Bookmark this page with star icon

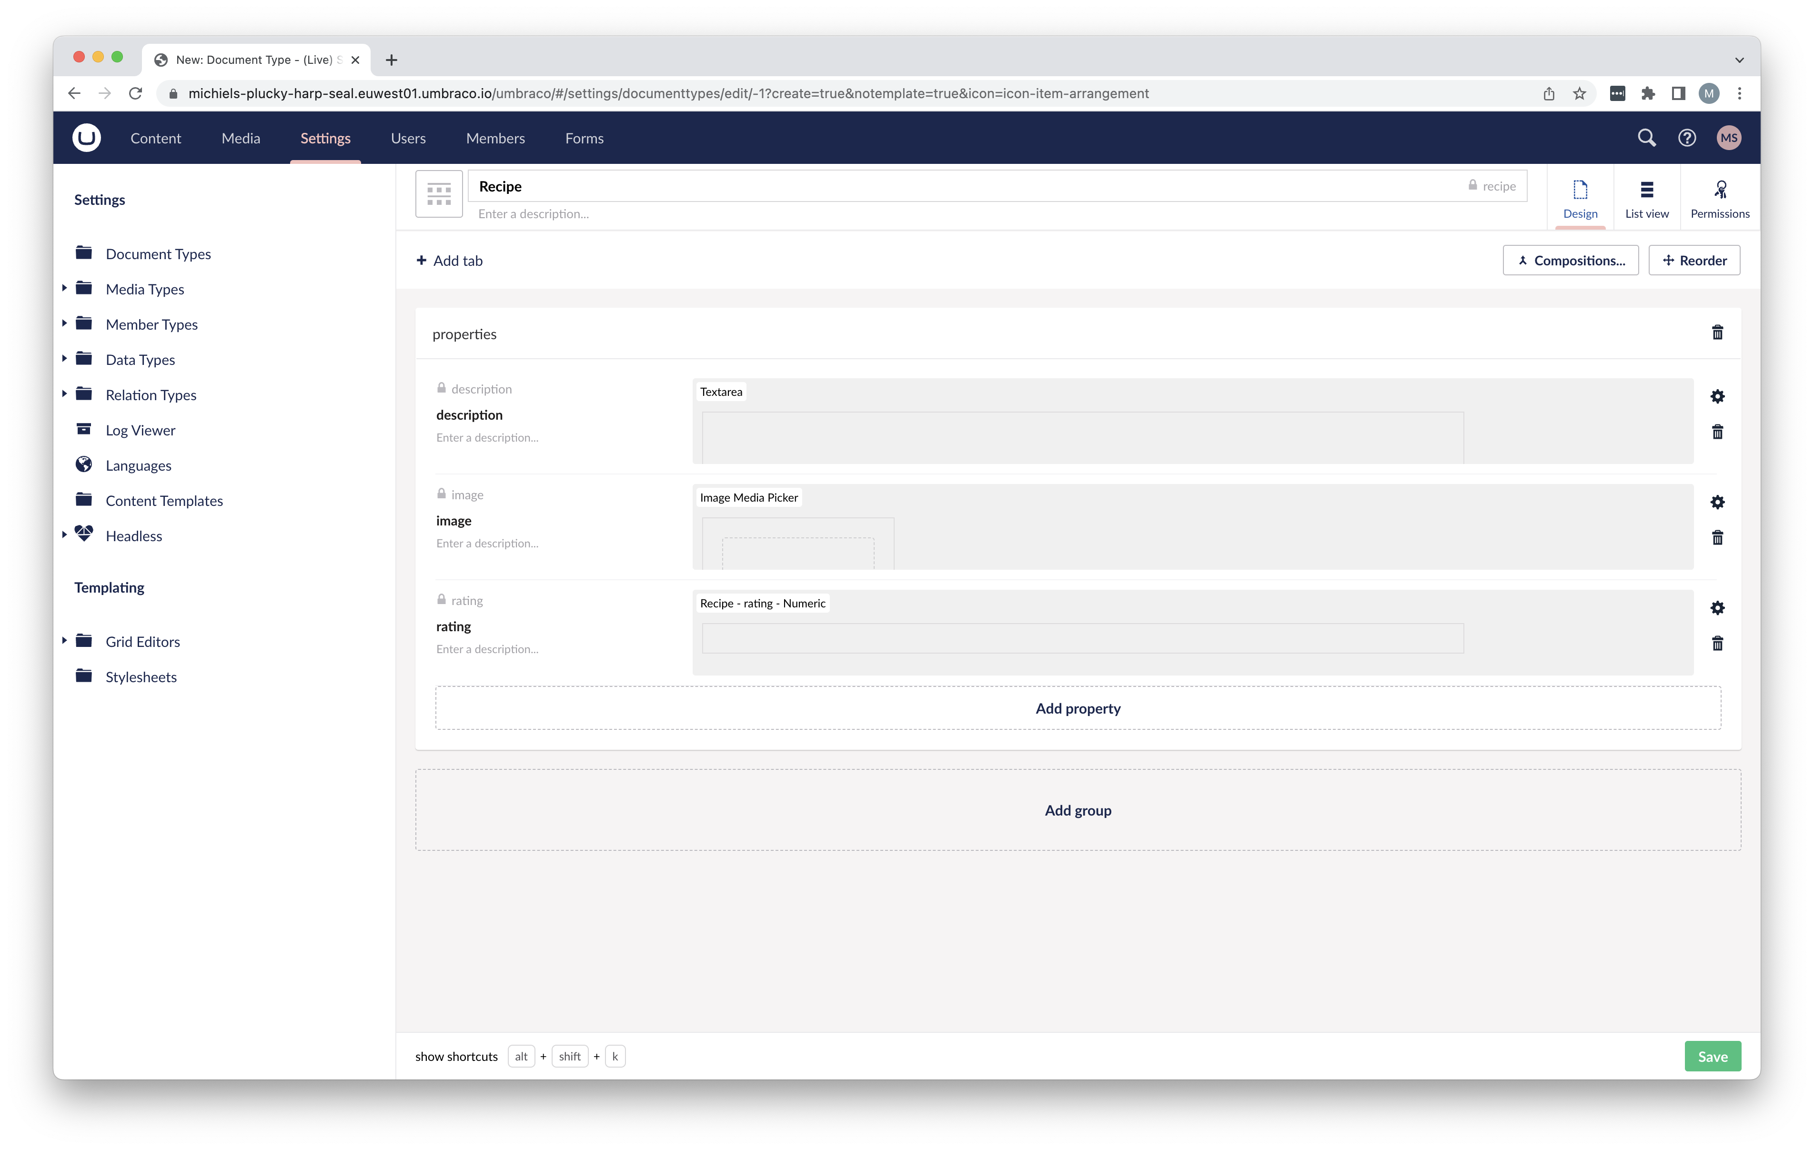click(1580, 93)
